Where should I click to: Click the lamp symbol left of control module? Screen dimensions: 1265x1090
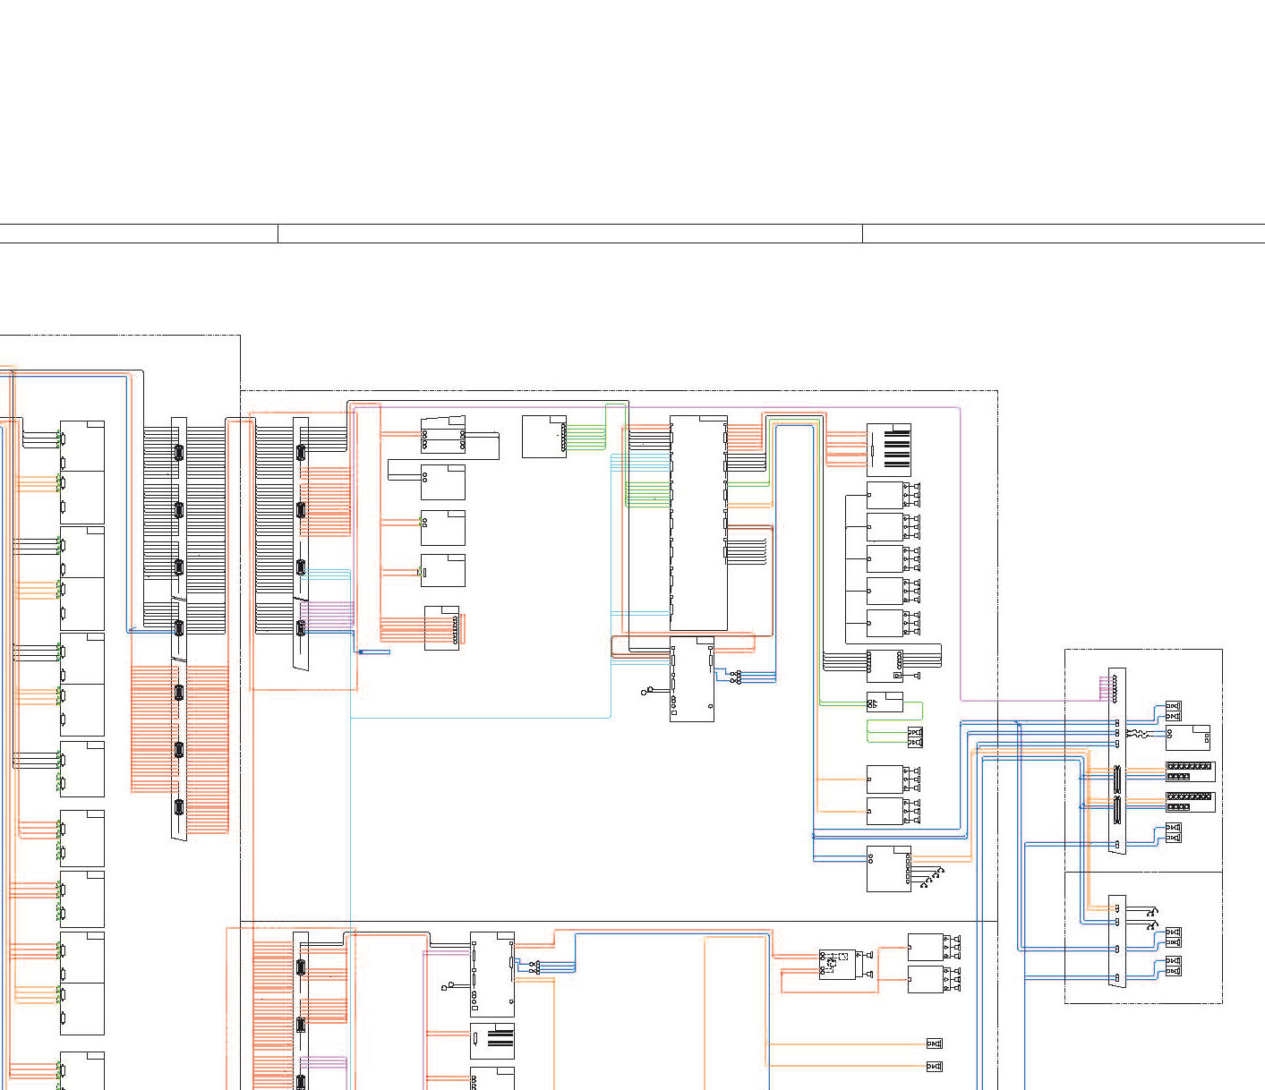645,692
